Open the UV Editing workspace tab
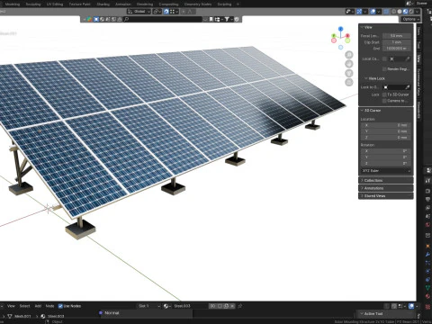Image resolution: width=432 pixels, height=324 pixels. coord(55,4)
